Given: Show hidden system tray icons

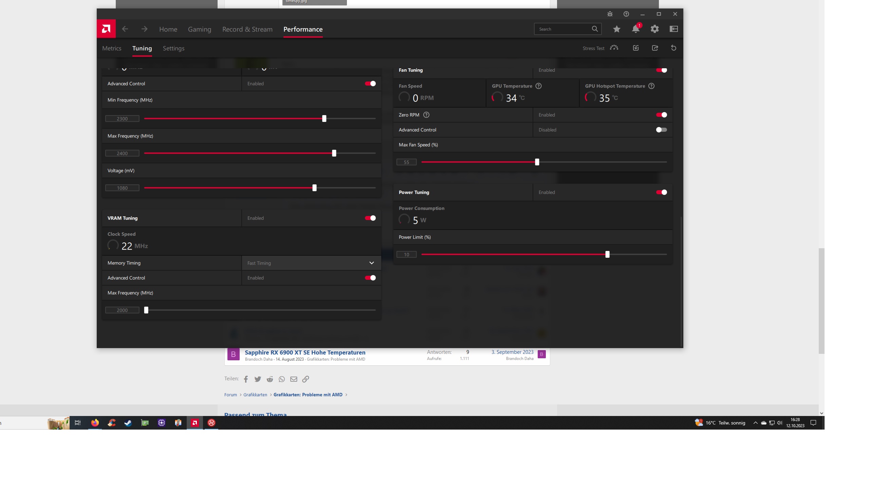Looking at the screenshot, I should [x=755, y=423].
